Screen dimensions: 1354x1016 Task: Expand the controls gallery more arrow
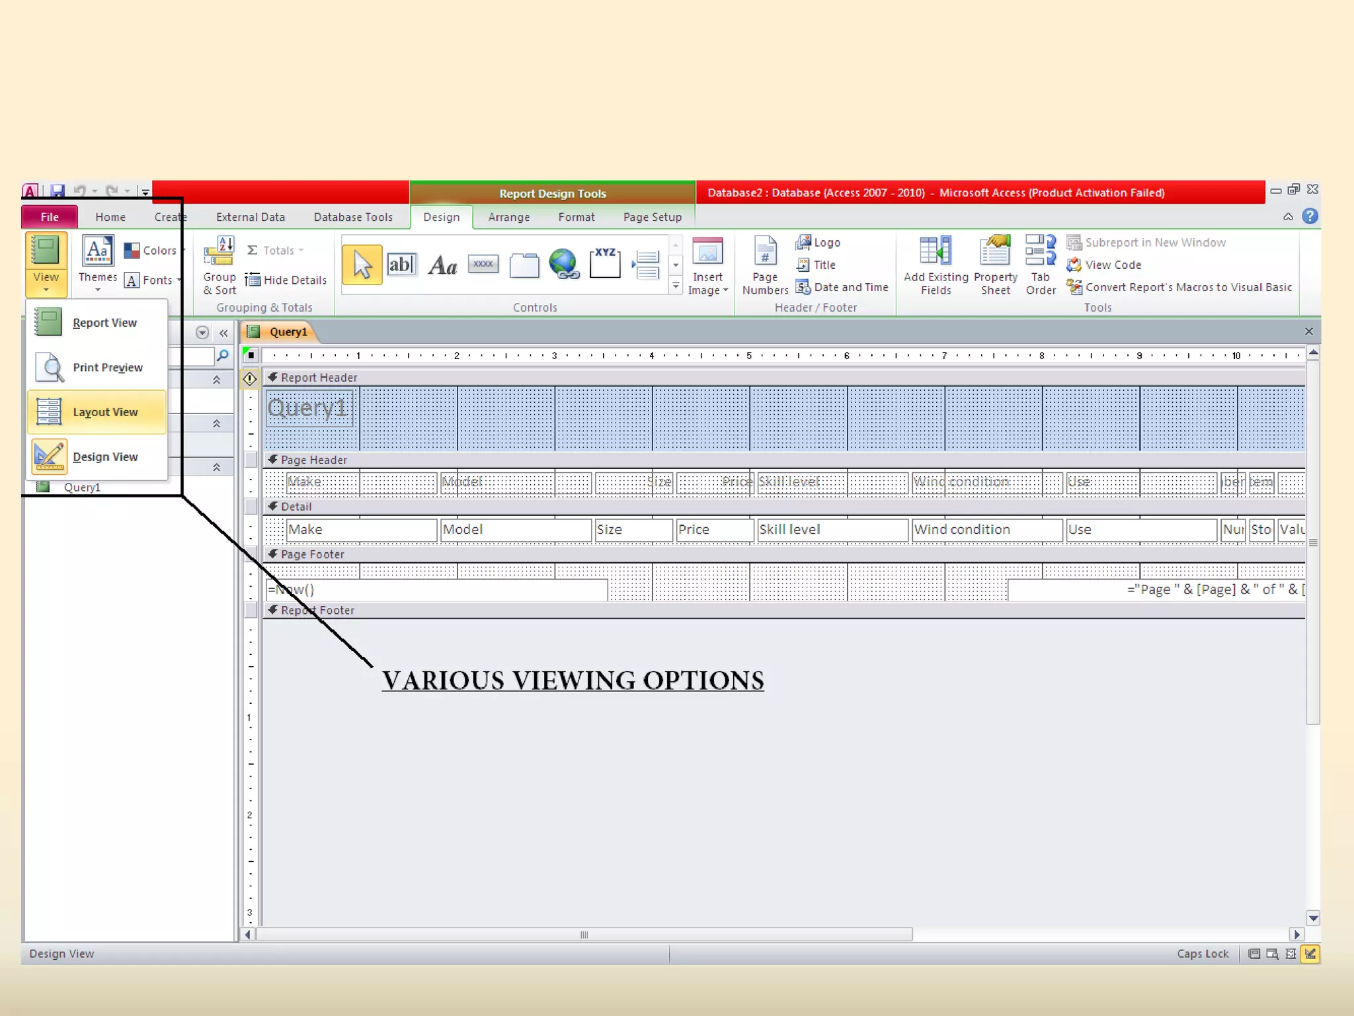click(676, 286)
